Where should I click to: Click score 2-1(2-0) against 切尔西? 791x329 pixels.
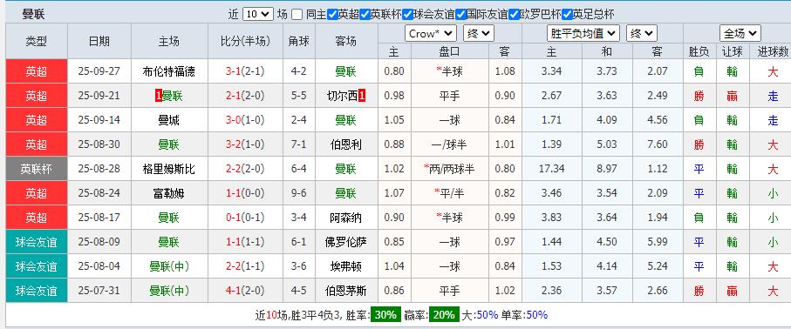click(x=245, y=96)
